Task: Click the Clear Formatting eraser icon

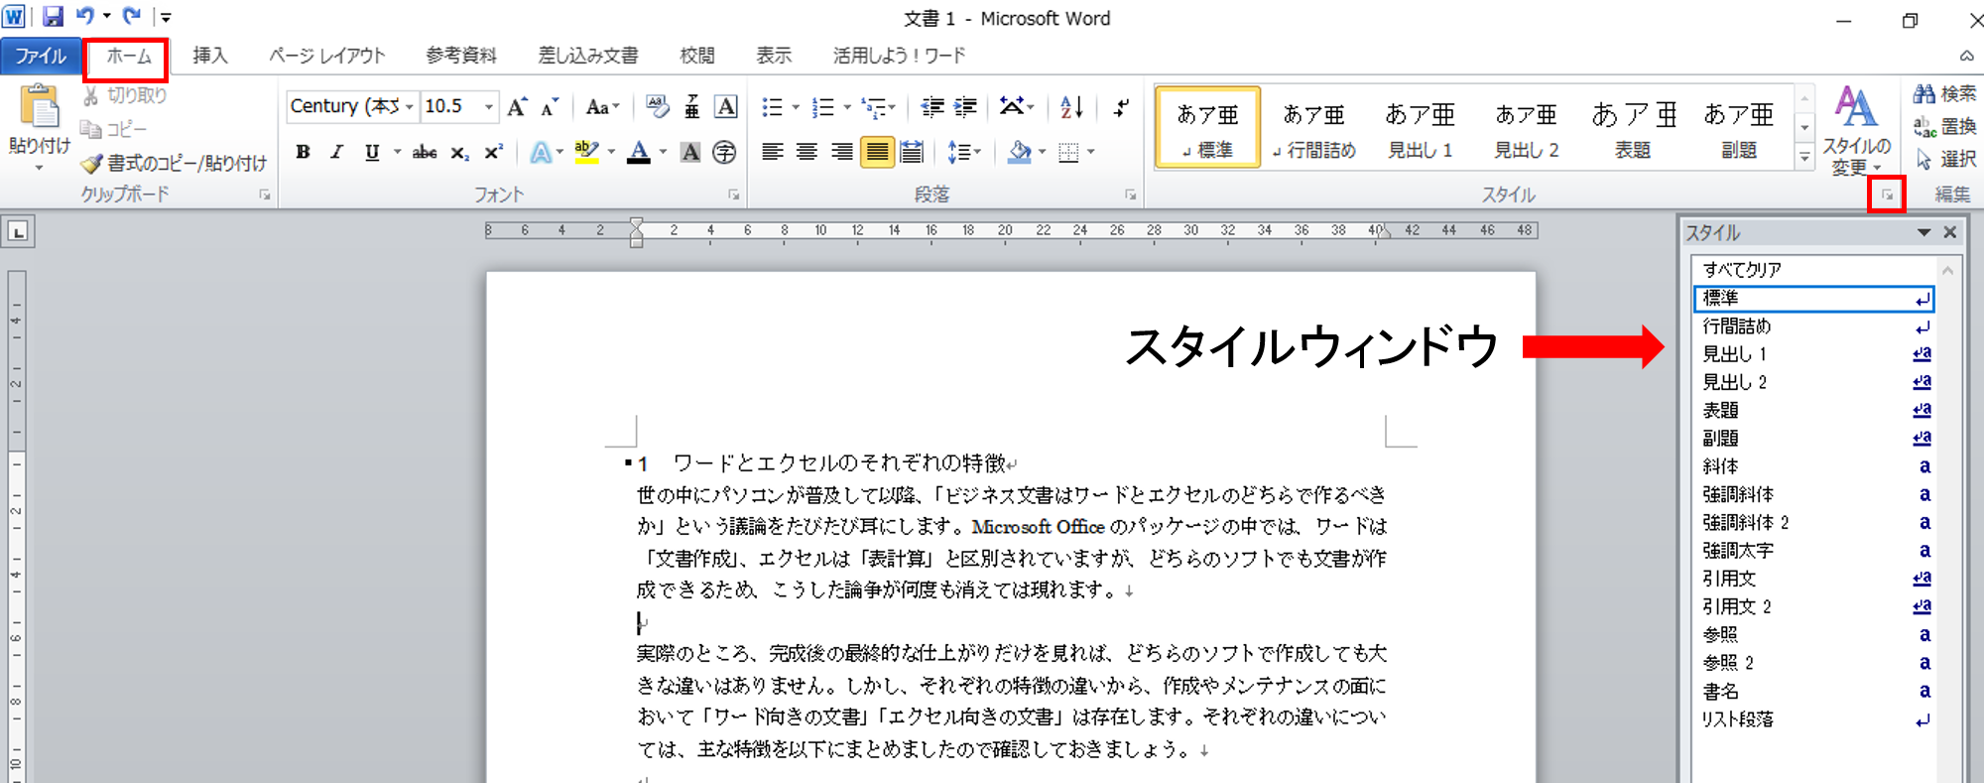Action: (x=657, y=106)
